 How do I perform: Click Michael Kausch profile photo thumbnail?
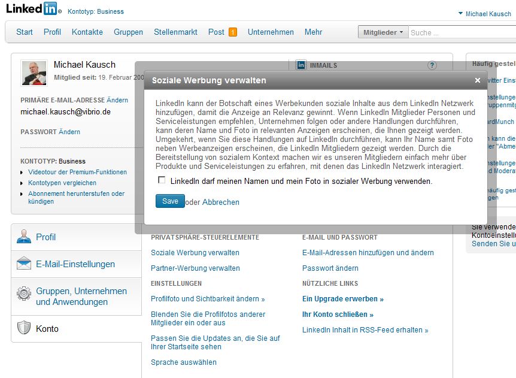point(34,73)
